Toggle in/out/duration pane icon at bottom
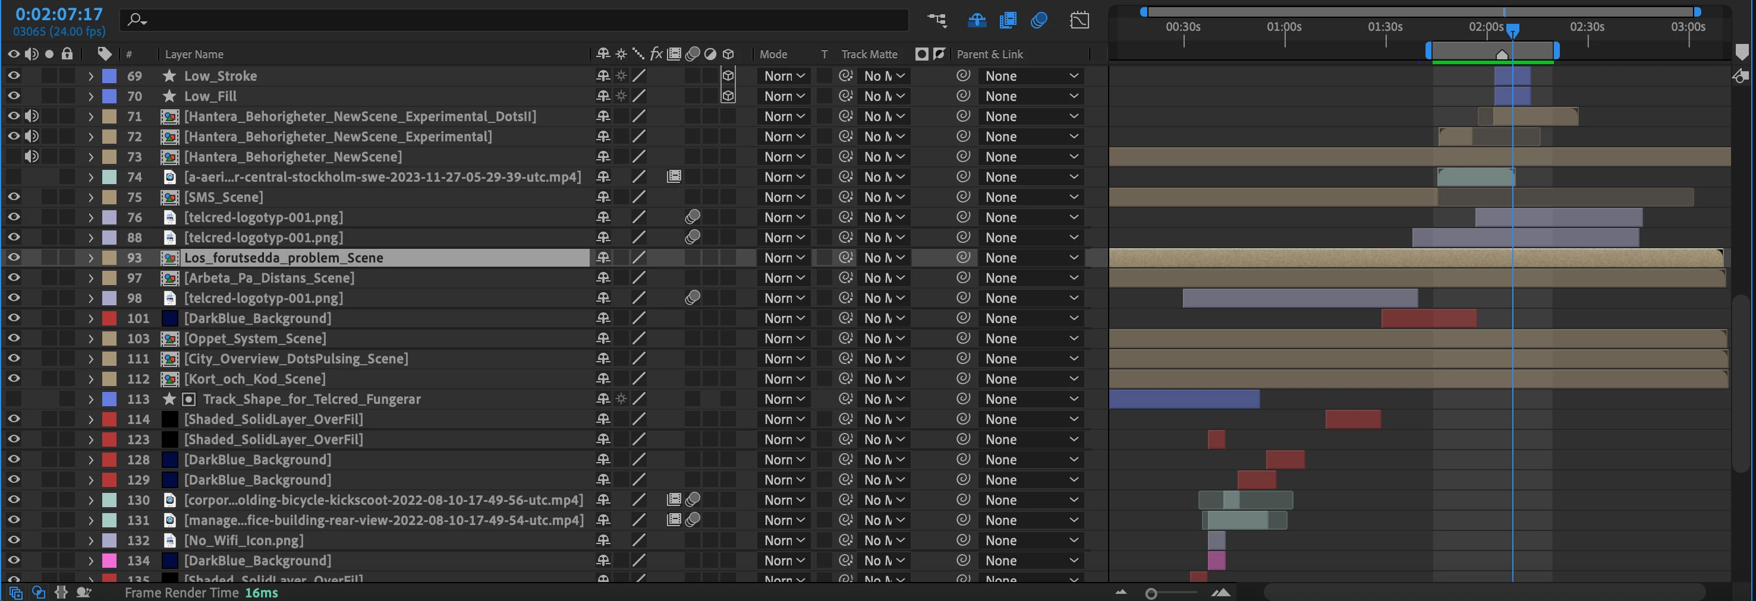 click(61, 592)
